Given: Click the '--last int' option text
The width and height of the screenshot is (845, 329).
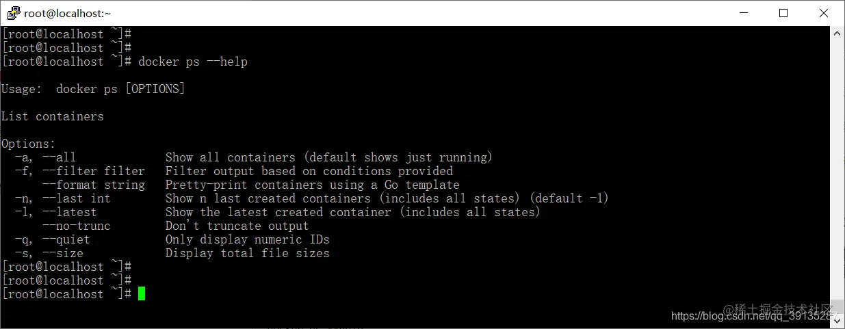Looking at the screenshot, I should pos(77,198).
